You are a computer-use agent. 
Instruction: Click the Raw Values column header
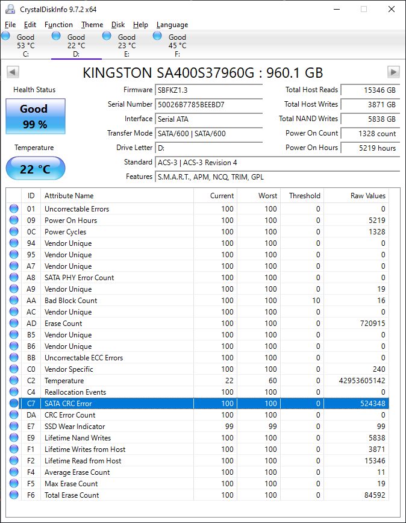click(x=357, y=196)
